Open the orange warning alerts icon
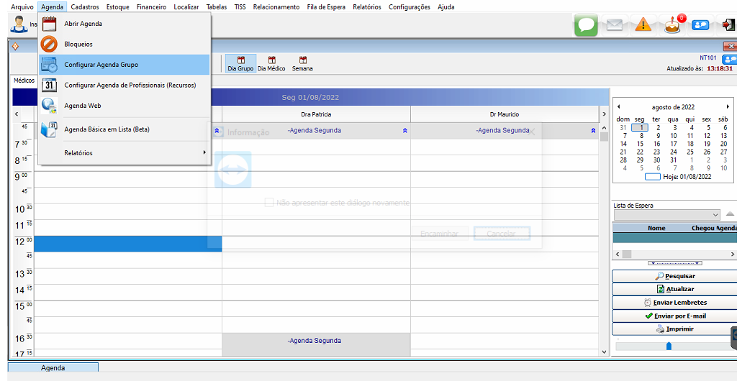 (643, 25)
